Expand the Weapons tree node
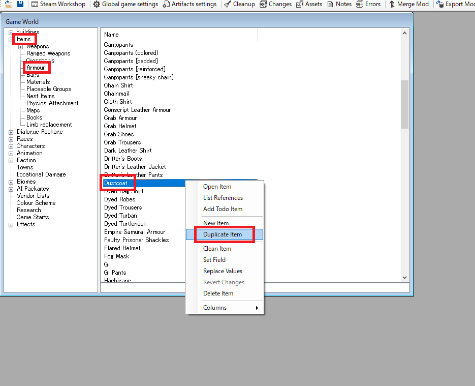 tap(21, 47)
